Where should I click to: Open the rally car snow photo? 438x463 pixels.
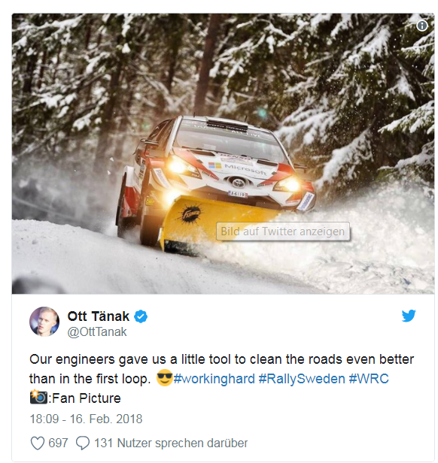click(x=223, y=153)
